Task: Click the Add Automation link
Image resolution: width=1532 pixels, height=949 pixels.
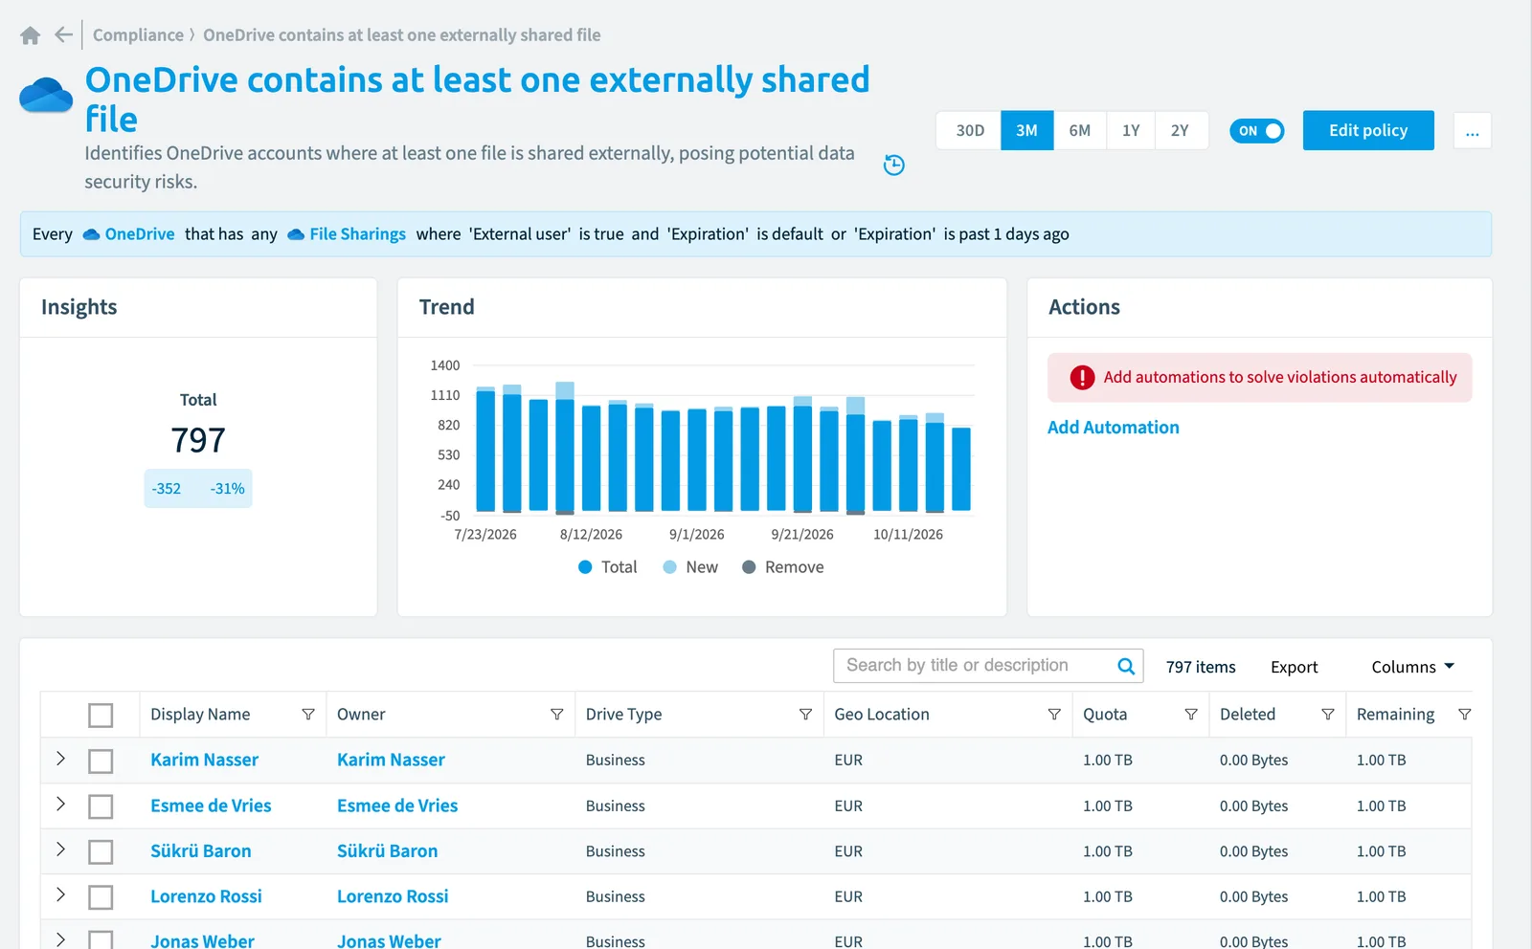Action: click(1113, 428)
